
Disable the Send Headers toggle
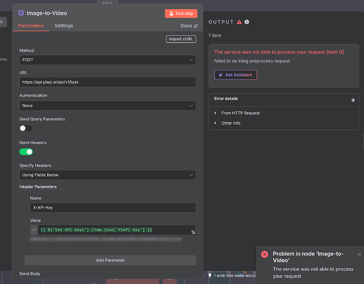[x=26, y=152]
